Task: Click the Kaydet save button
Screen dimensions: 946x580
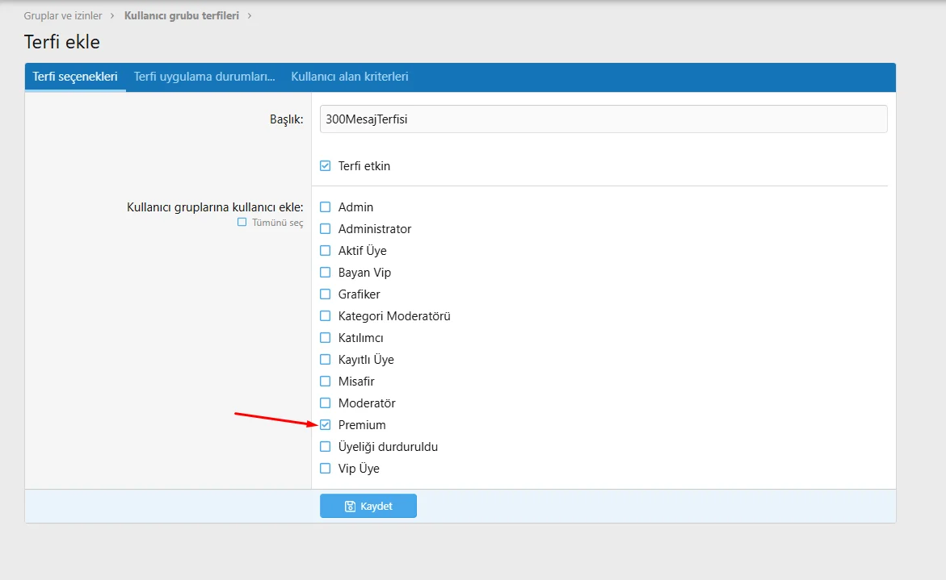Action: tap(368, 506)
